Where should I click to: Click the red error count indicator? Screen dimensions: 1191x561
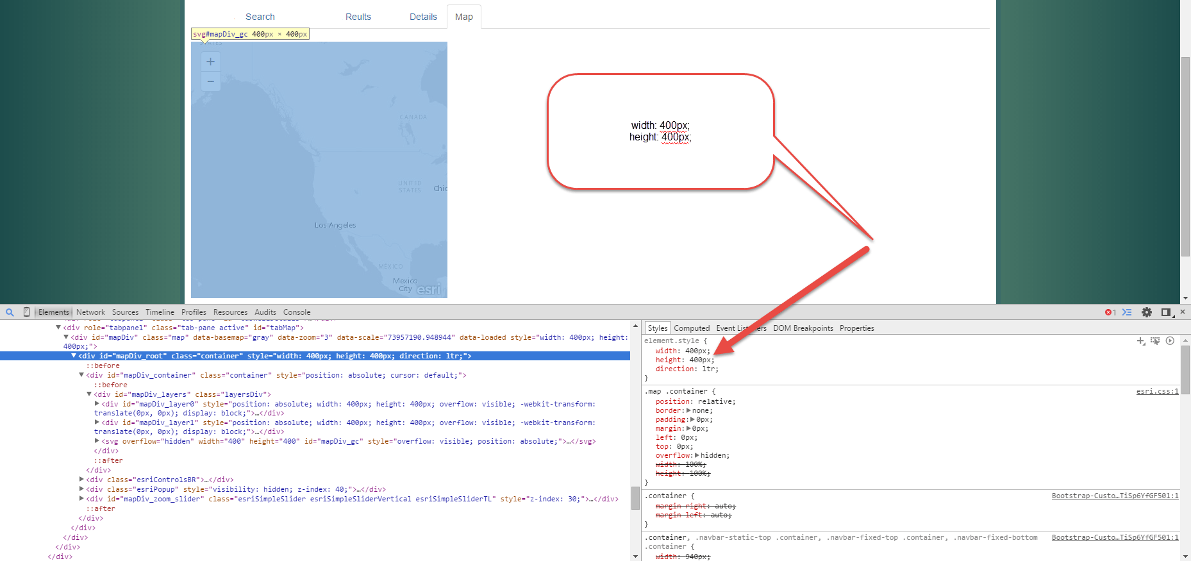point(1110,312)
